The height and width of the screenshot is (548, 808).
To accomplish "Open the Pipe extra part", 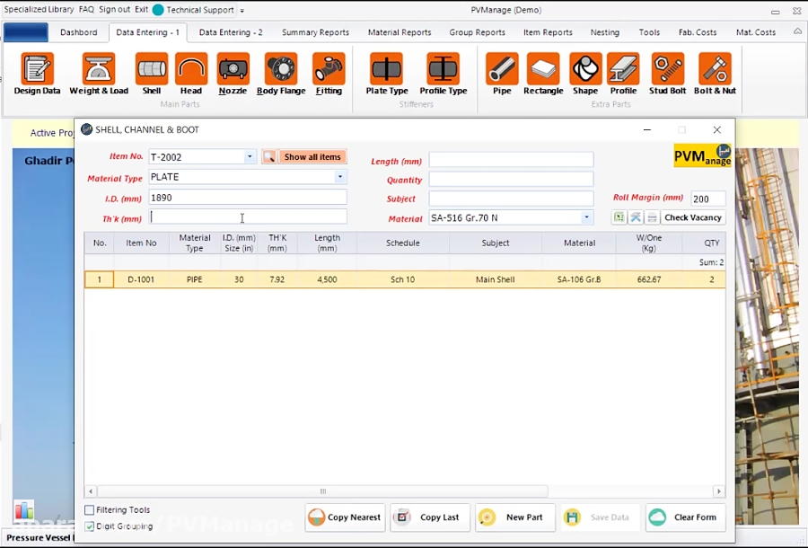I will 502,74.
